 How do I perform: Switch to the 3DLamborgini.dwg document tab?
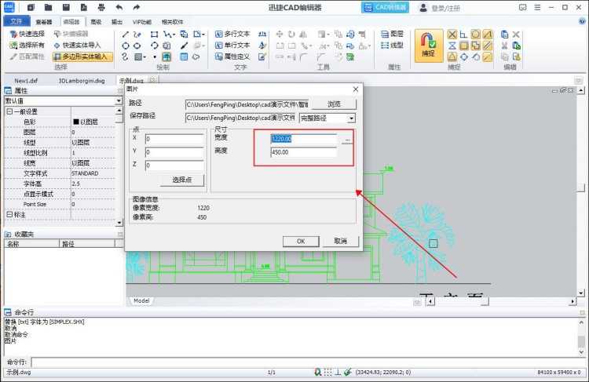click(82, 81)
